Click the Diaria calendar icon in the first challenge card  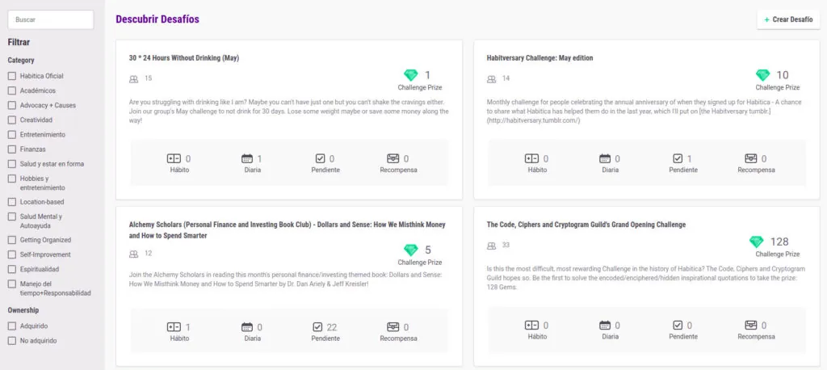pos(247,159)
